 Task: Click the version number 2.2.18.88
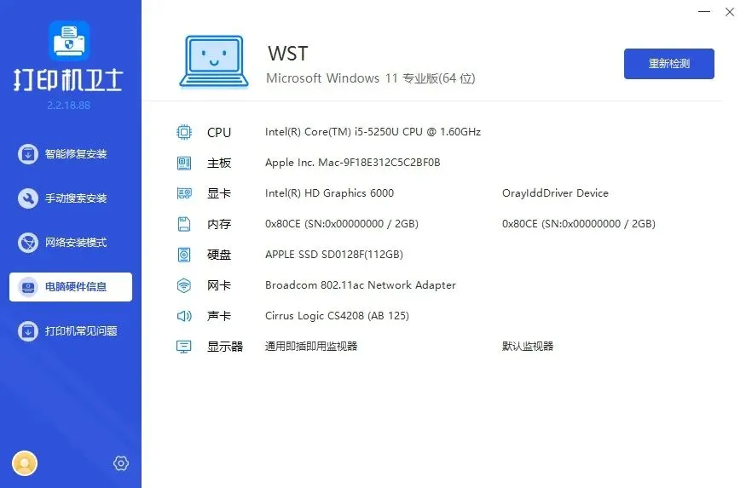(x=68, y=106)
